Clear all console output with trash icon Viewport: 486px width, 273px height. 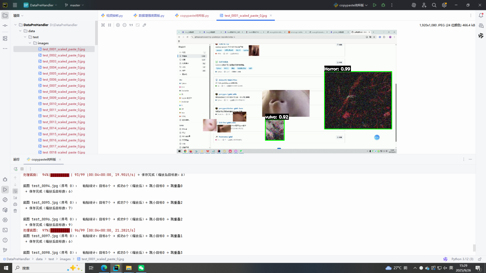15,211
